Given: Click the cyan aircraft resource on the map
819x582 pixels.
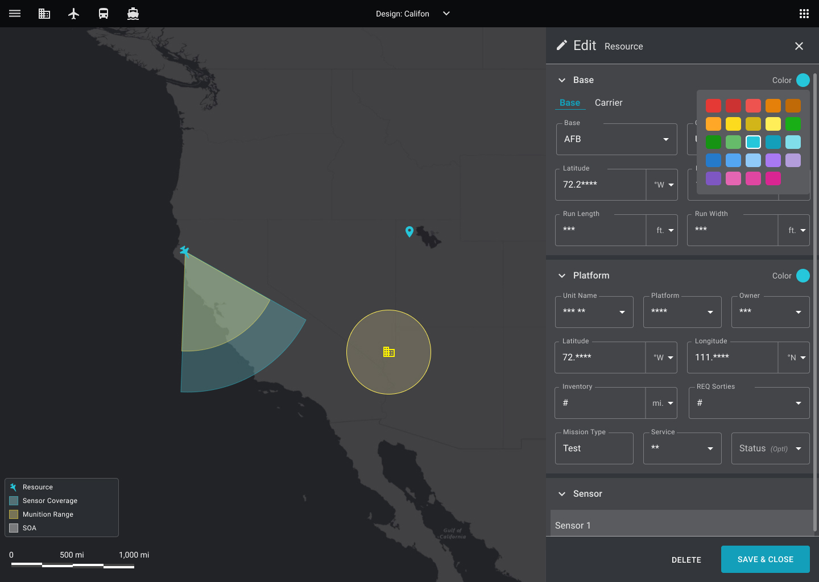Looking at the screenshot, I should [x=184, y=251].
